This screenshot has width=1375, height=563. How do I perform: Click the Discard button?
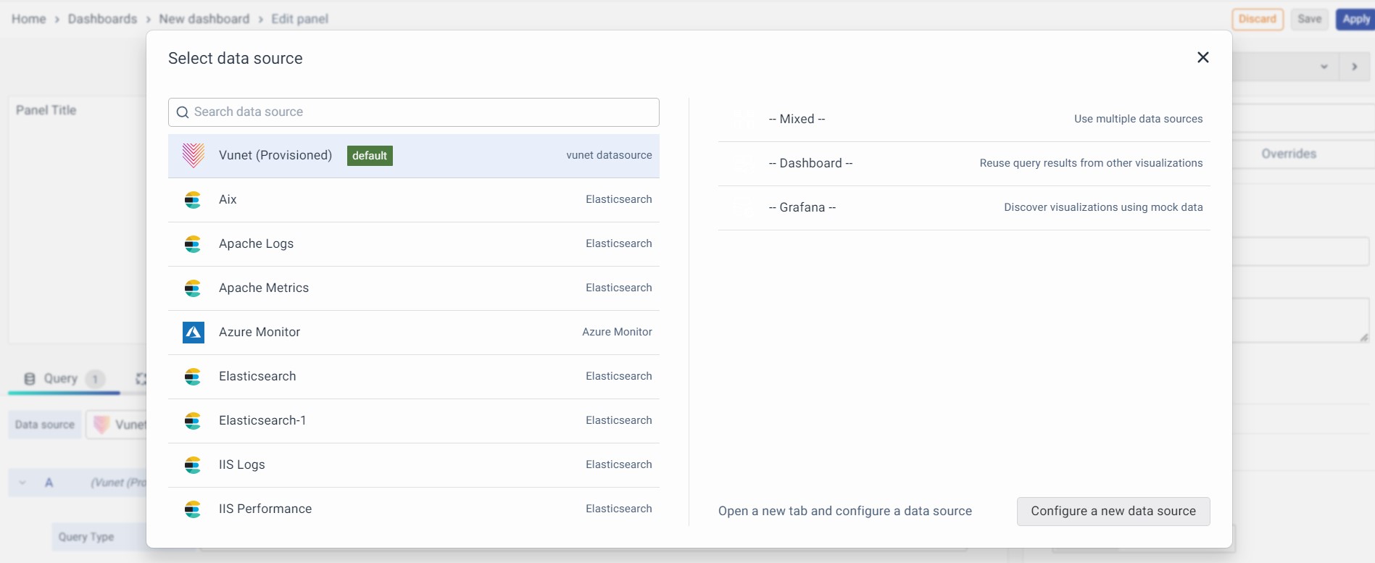click(1257, 19)
